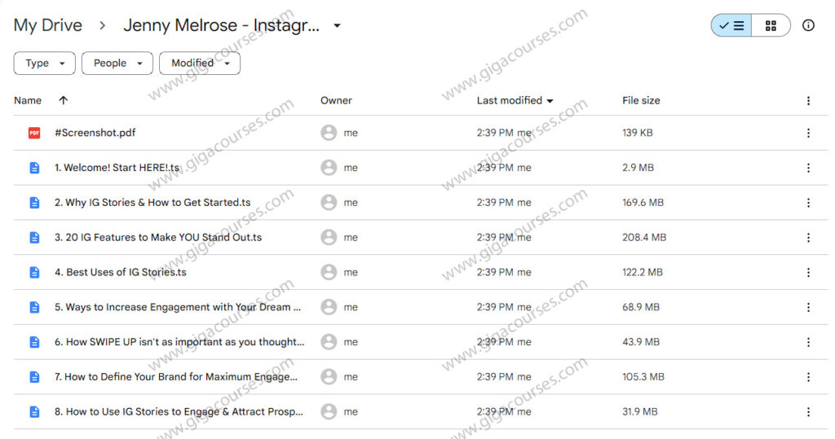
Task: Sort files by the Name column header
Action: 28,100
